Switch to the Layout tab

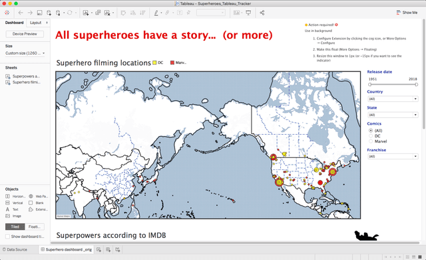tap(35, 23)
